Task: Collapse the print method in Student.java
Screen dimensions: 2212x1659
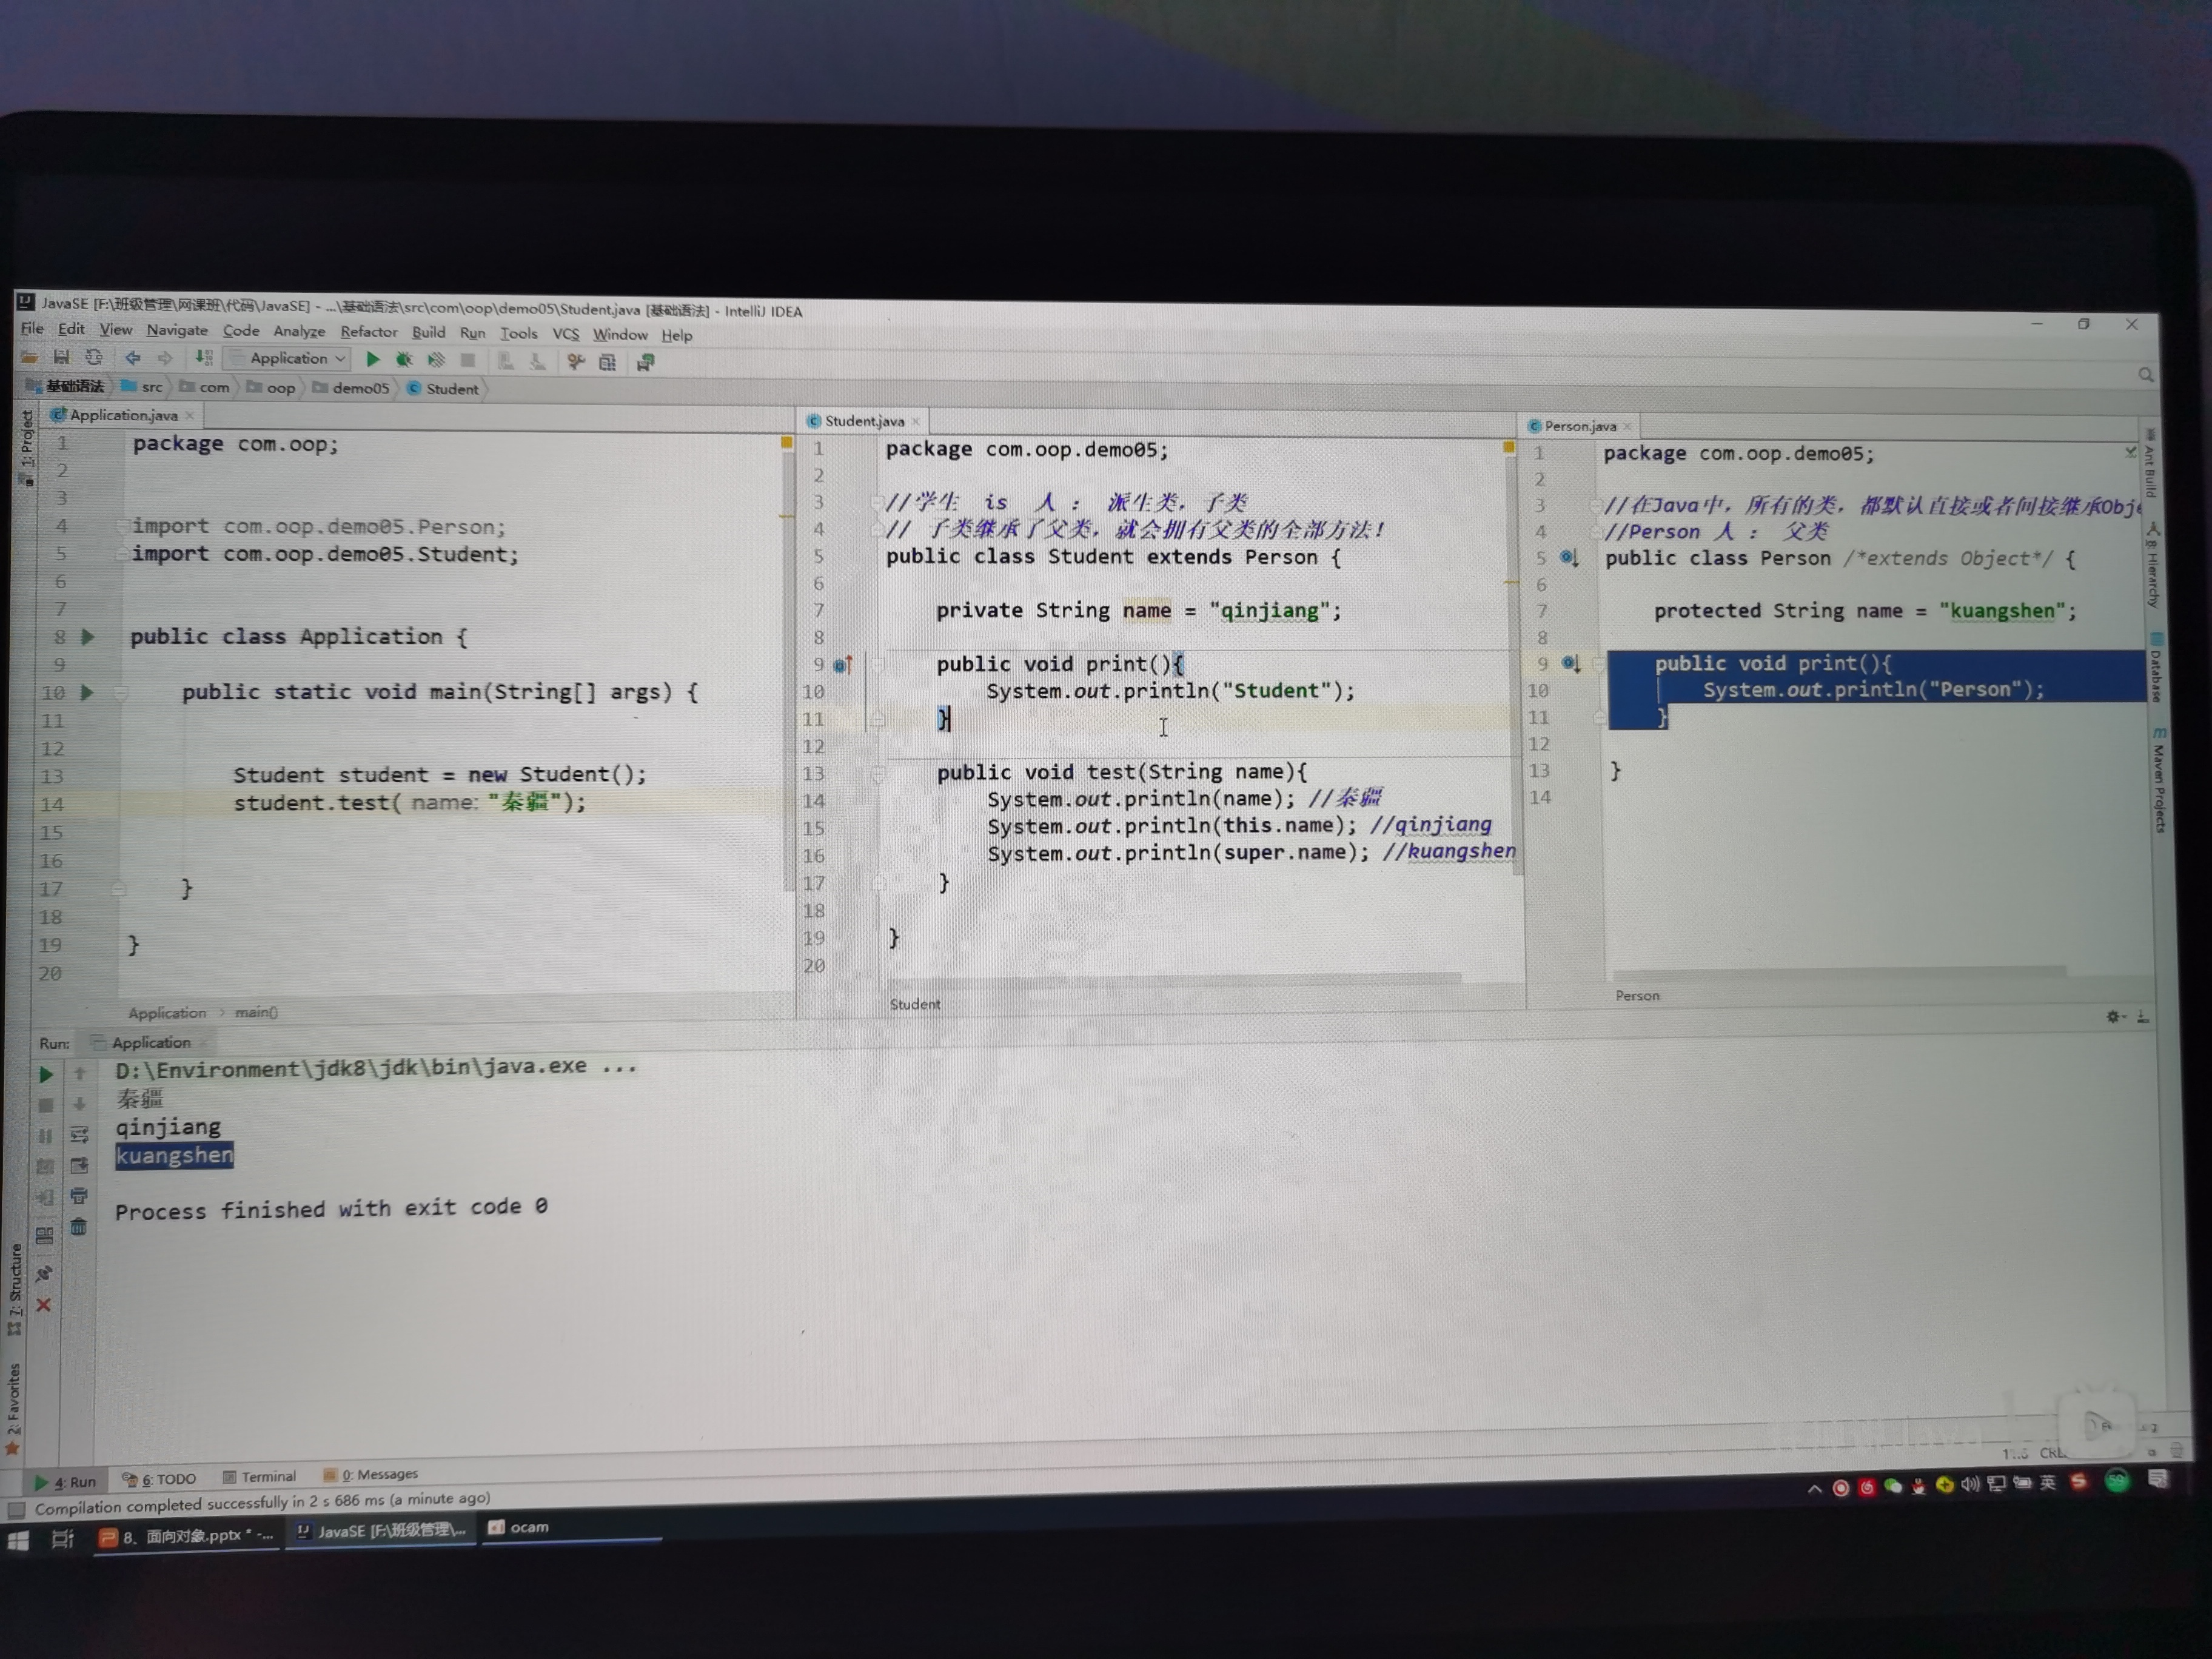Action: click(877, 664)
